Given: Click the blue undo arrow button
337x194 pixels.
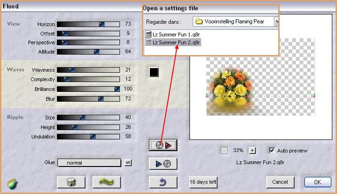Looking at the screenshot, I should (x=163, y=182).
